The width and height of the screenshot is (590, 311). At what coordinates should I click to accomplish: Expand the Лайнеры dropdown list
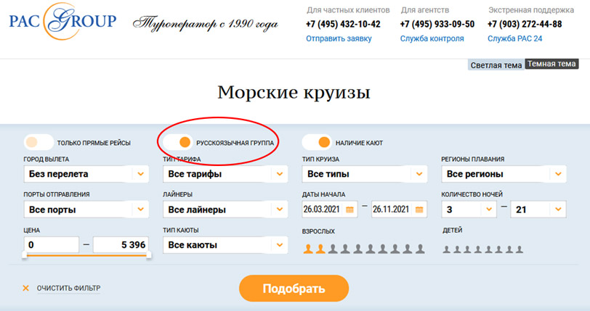point(279,210)
